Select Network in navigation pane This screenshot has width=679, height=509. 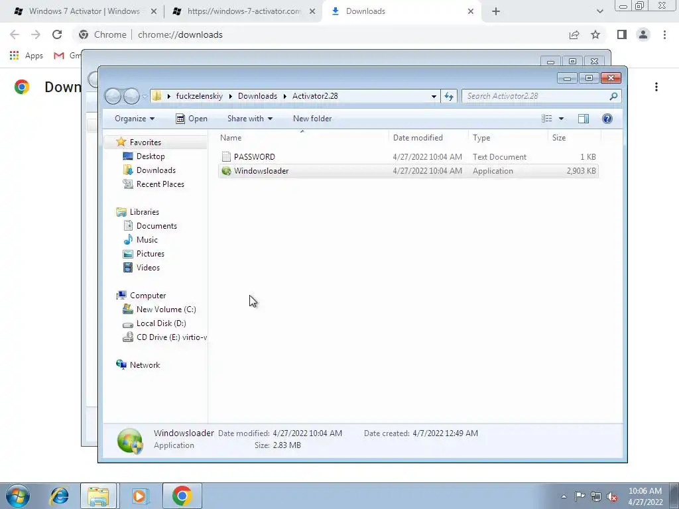(x=145, y=365)
